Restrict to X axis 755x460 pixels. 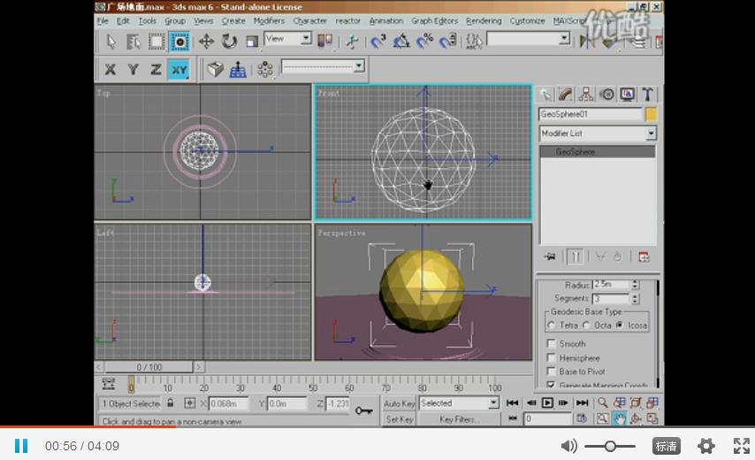pyautogui.click(x=110, y=69)
